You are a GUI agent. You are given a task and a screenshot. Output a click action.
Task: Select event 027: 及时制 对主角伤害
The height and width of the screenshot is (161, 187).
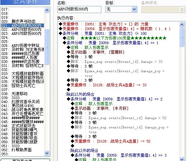23,50
